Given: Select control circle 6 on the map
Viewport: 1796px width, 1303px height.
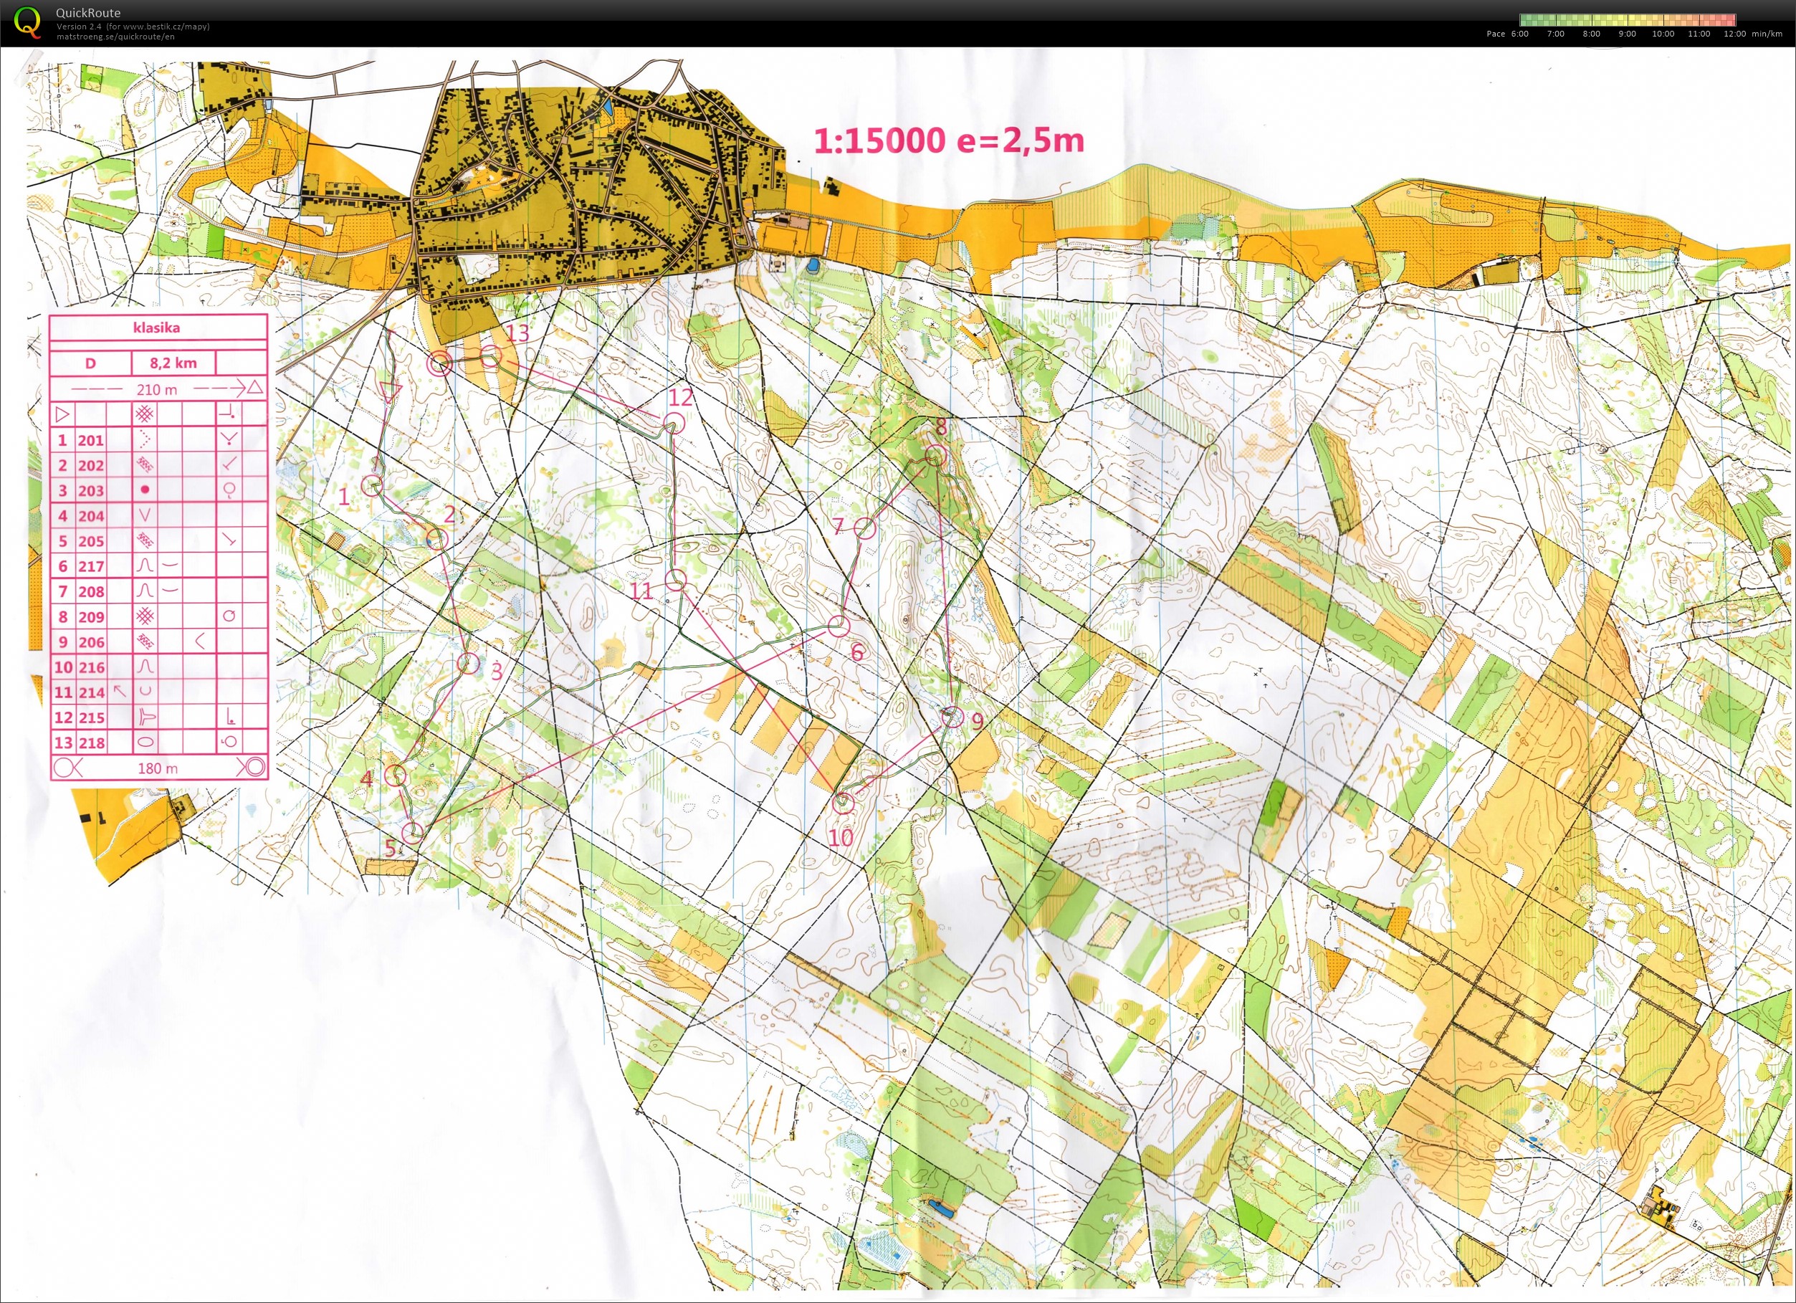Looking at the screenshot, I should click(839, 626).
